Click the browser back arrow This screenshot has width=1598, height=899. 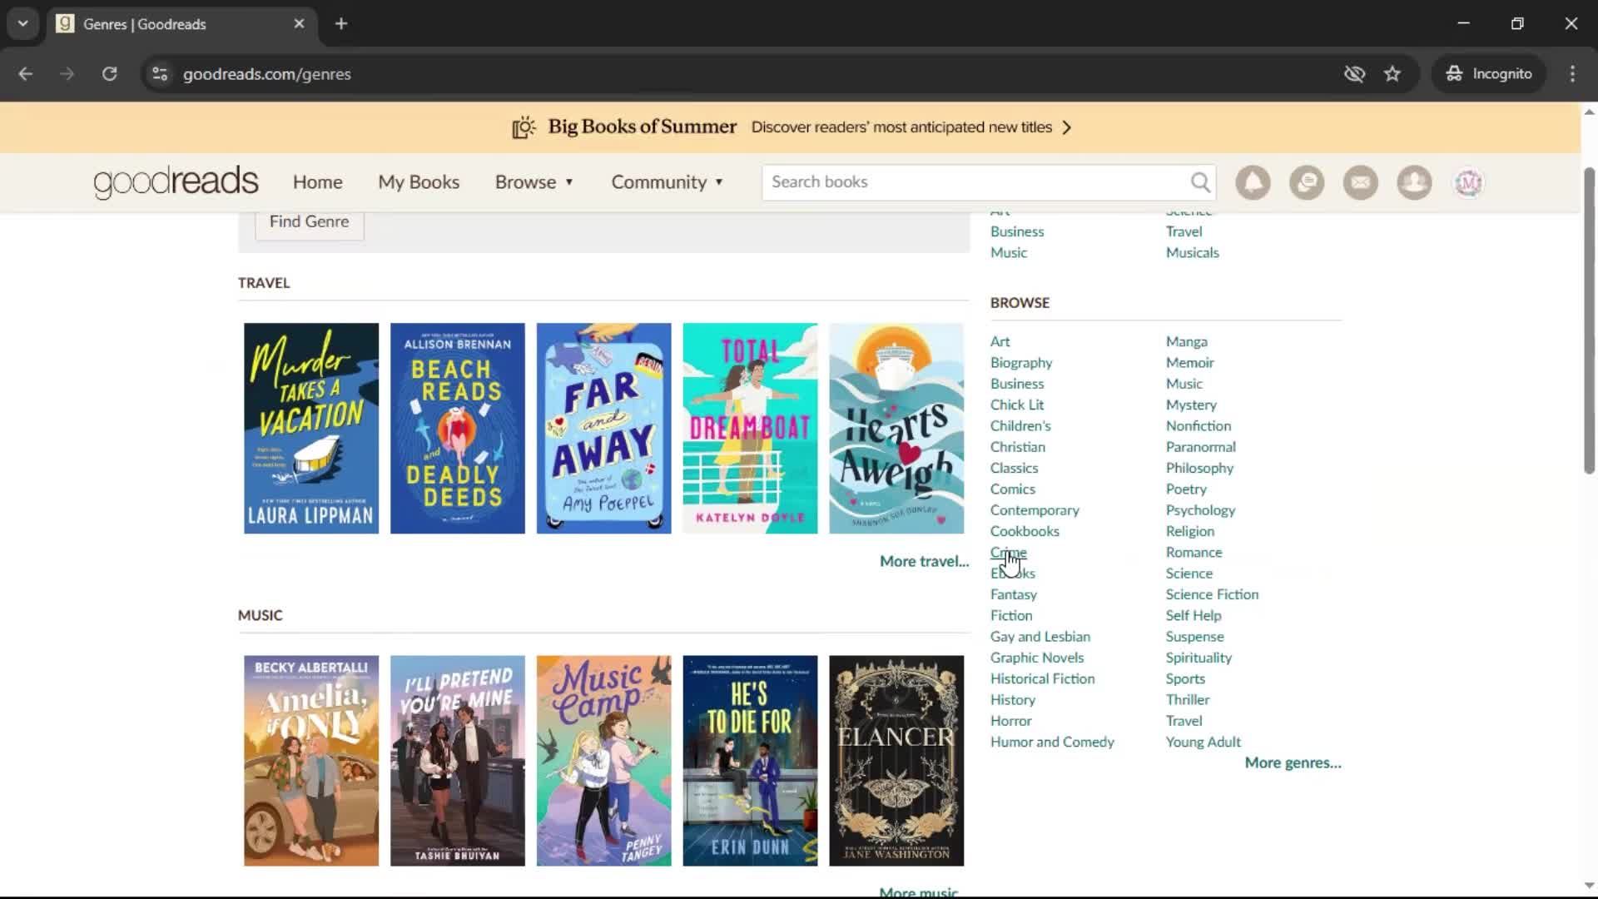[x=26, y=74]
